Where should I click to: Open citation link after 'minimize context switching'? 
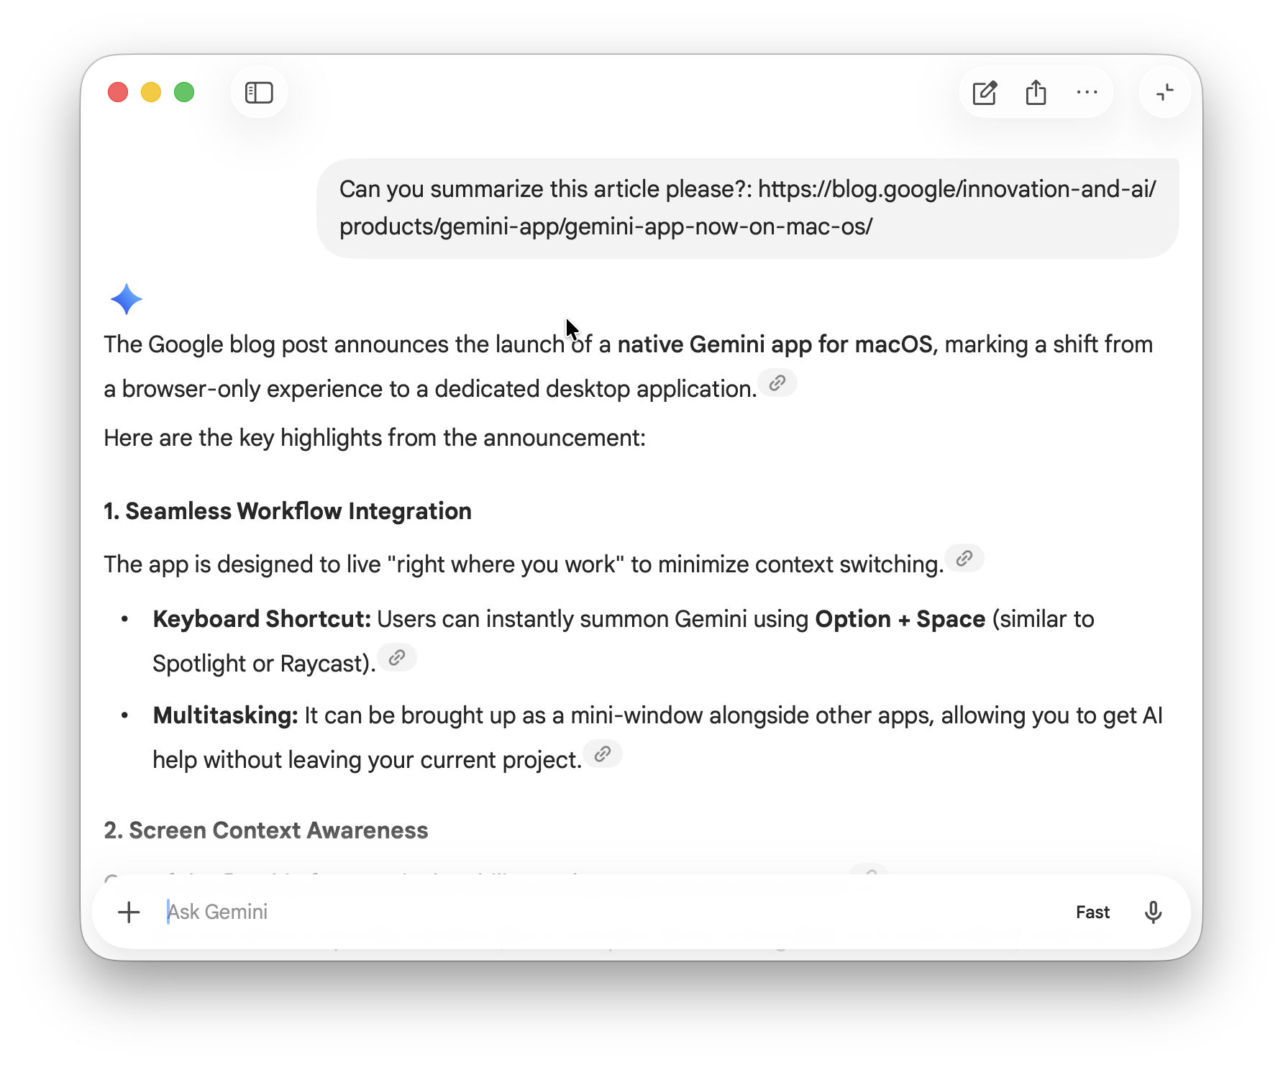pos(964,559)
